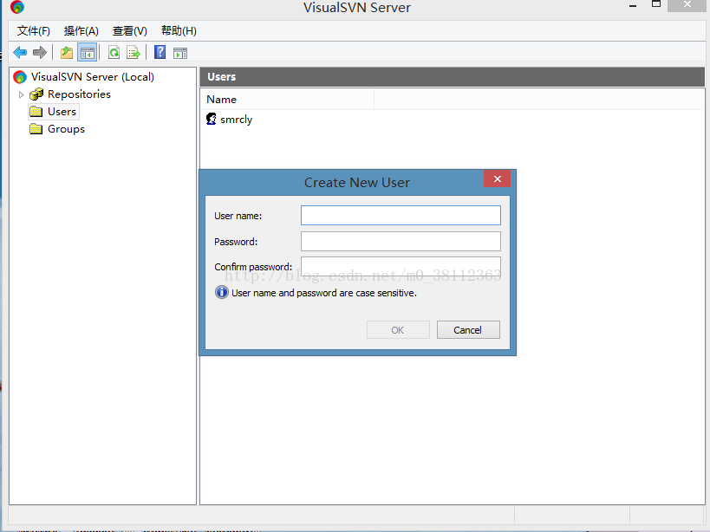Click the refresh toolbar icon
710x532 pixels.
coord(114,53)
